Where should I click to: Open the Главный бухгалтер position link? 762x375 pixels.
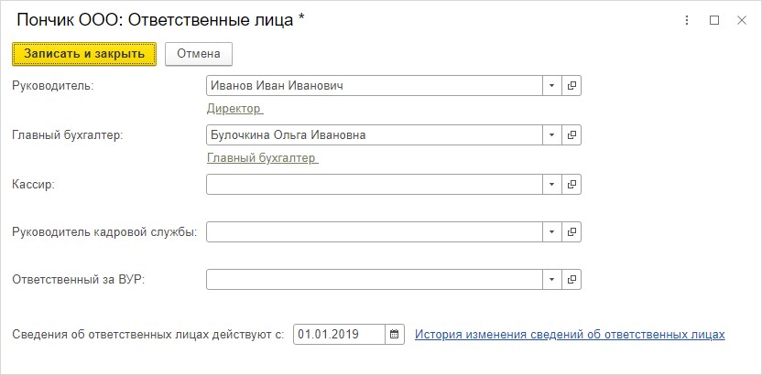click(x=263, y=158)
